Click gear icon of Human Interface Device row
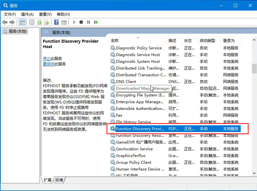The image size is (257, 191). coord(113,169)
